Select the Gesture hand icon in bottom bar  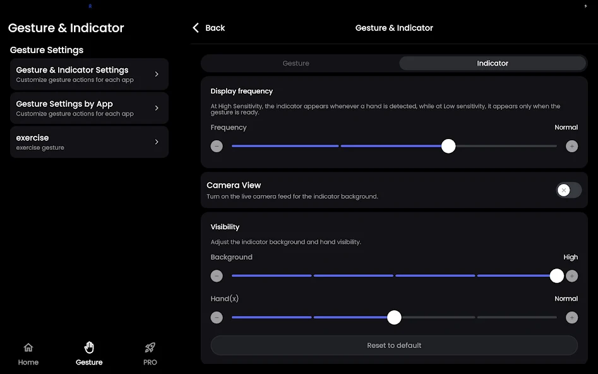pyautogui.click(x=89, y=347)
